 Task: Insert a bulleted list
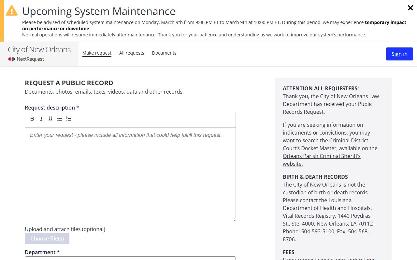click(60, 119)
